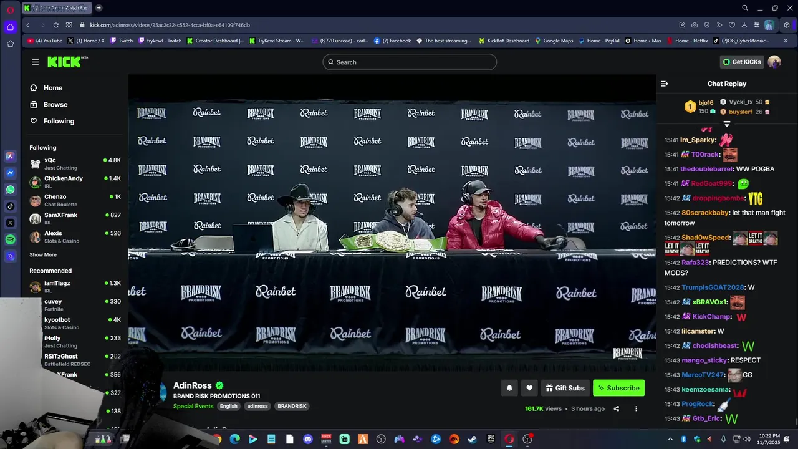Collapse the Chat Replay panel
The width and height of the screenshot is (798, 449).
665,84
